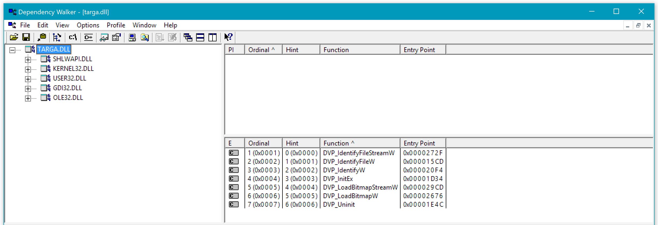The width and height of the screenshot is (658, 225).
Task: Toggle Auto Expand tree toolbar button
Action: [57, 37]
